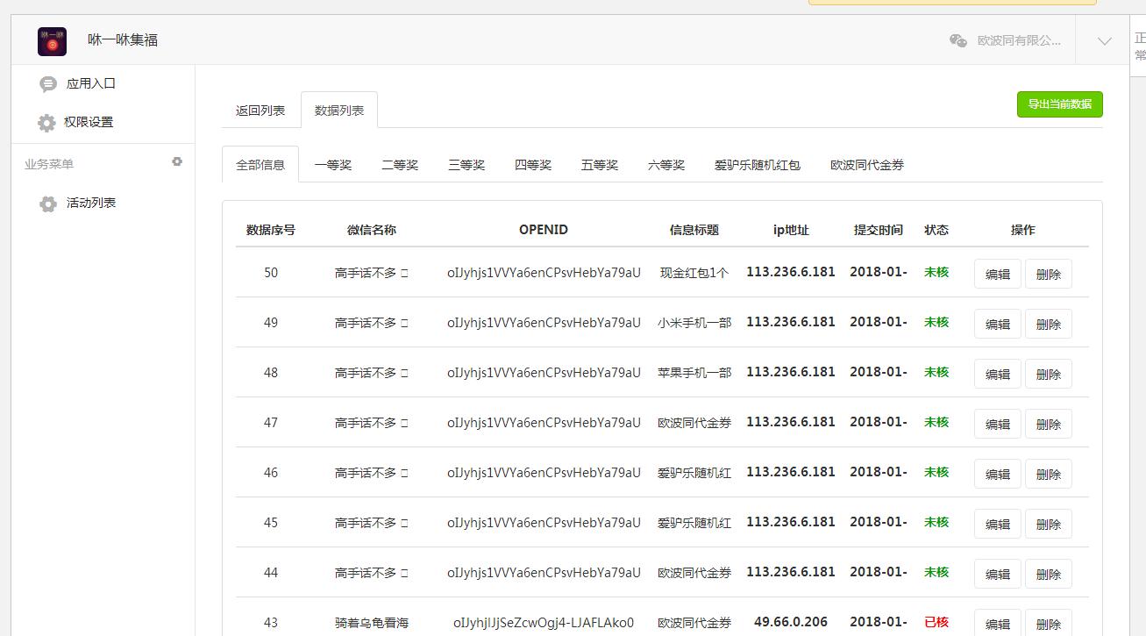Screen dimensions: 1146x636
Task: Click 编辑 for data row 50
Action: click(998, 274)
